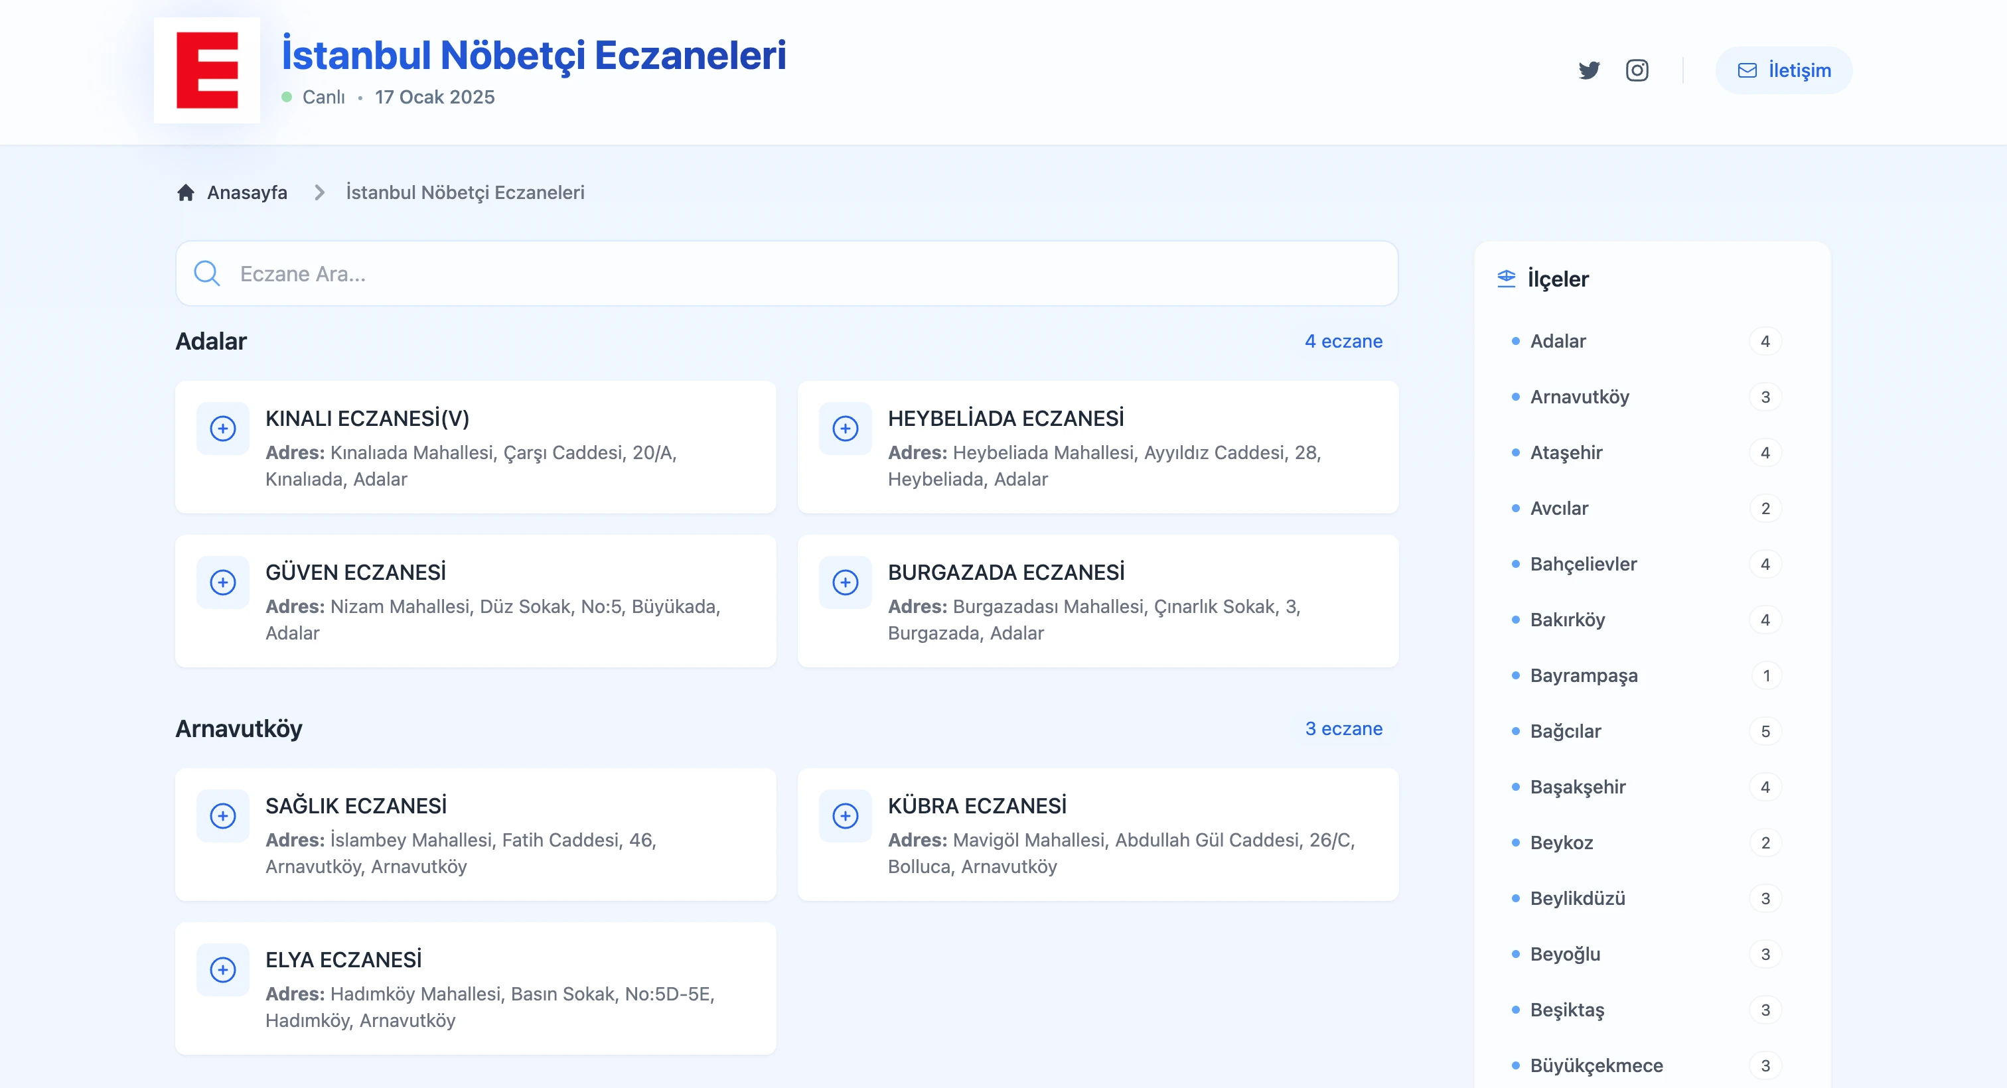The width and height of the screenshot is (2007, 1088).
Task: Open Beylikdüzü district from sidebar
Action: [1578, 898]
